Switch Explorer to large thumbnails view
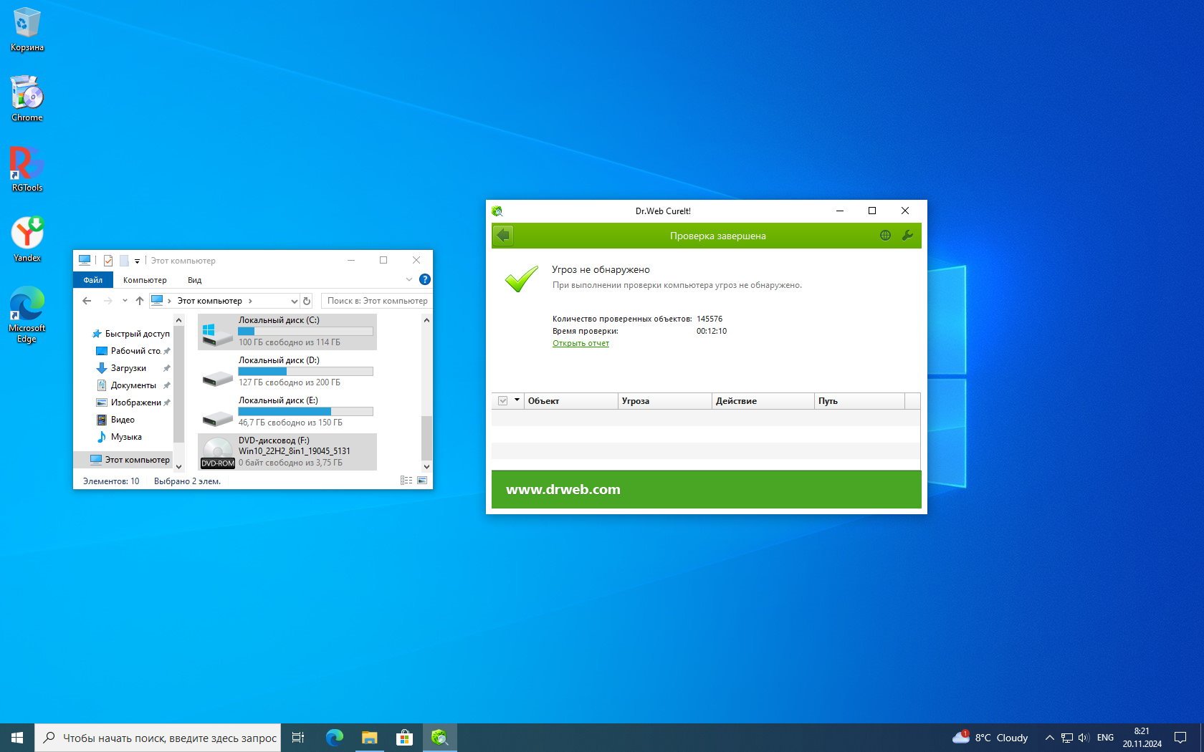Image resolution: width=1204 pixels, height=752 pixels. coord(422,481)
